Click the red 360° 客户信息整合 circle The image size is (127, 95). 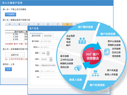pyautogui.click(x=92, y=56)
